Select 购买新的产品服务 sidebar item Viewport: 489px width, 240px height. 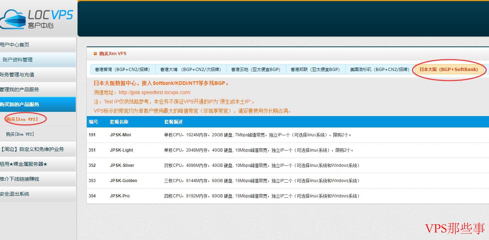pyautogui.click(x=38, y=104)
